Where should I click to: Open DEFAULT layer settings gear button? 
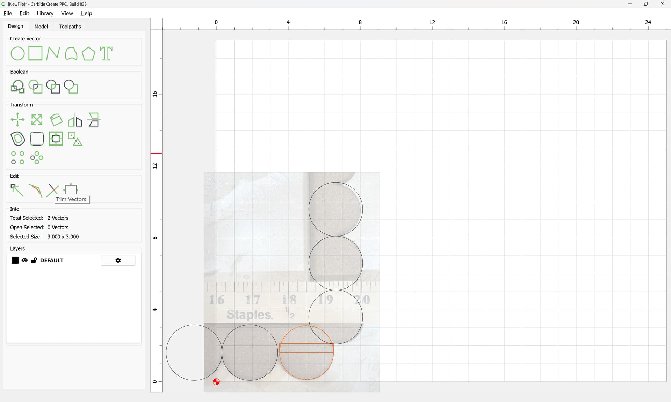[118, 260]
